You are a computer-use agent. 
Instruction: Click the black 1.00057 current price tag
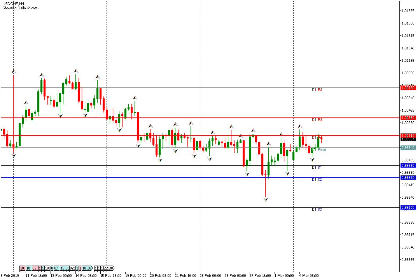point(408,139)
